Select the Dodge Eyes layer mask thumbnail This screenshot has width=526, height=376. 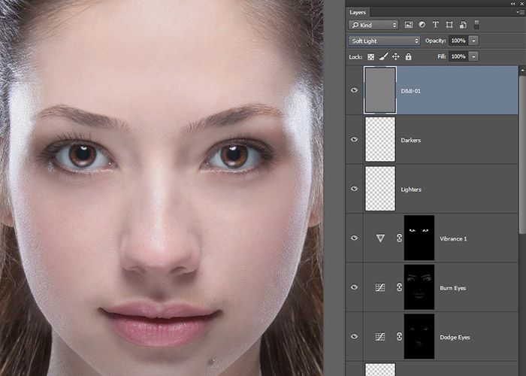coord(419,336)
